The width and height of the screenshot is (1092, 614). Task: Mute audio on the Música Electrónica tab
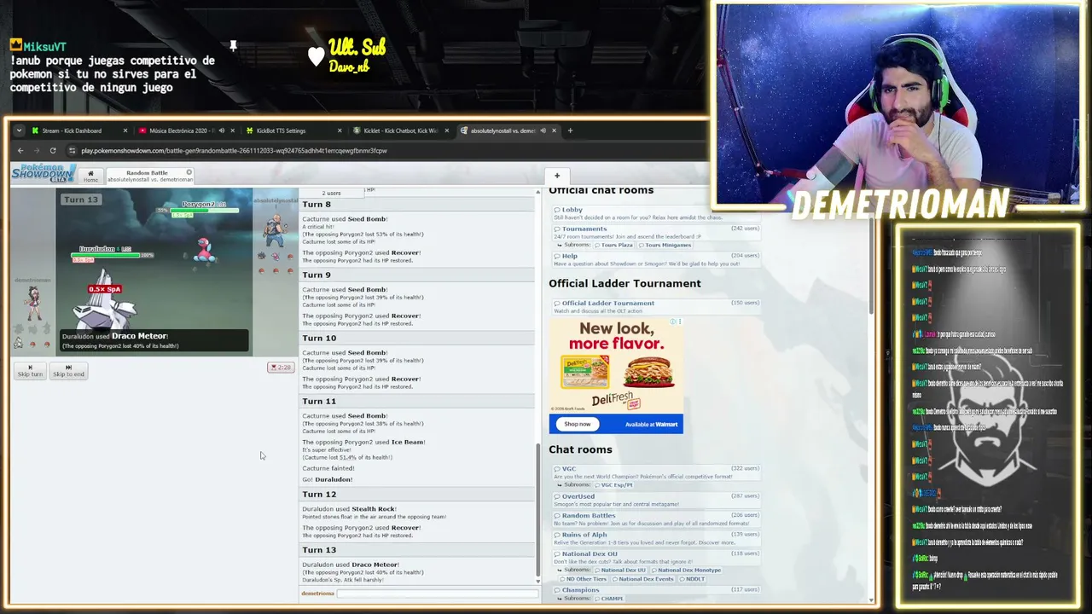point(221,130)
